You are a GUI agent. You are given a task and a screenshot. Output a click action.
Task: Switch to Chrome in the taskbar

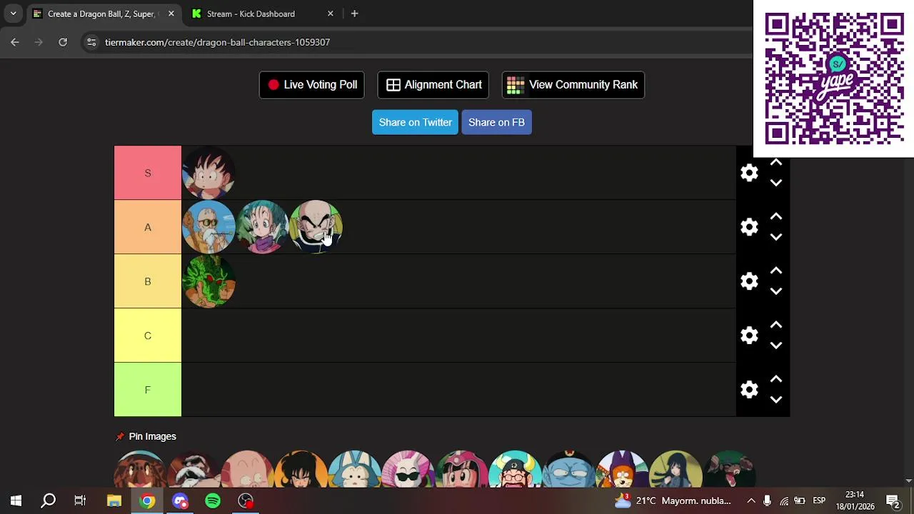pyautogui.click(x=147, y=501)
